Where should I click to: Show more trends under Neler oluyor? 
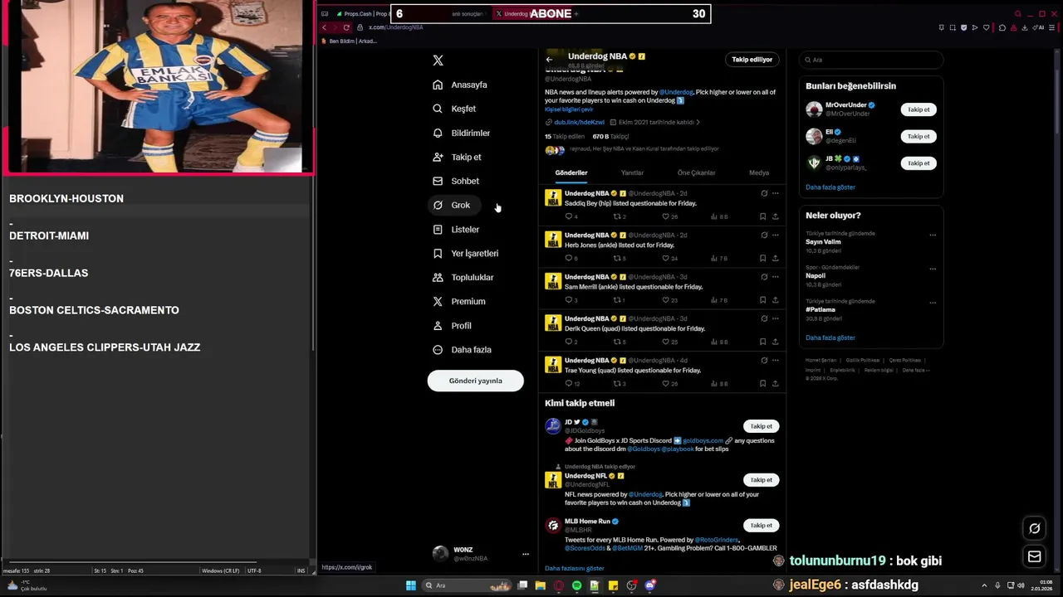coord(830,337)
